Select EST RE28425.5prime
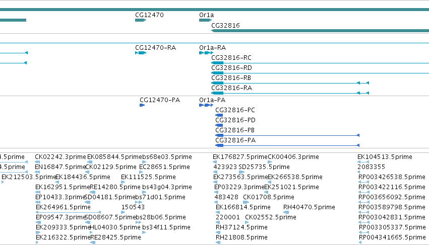Viewport: 429px width, 245px height. [x=115, y=237]
